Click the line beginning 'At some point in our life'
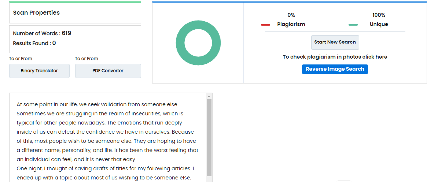Viewport: 438px width, 182px height. [97, 105]
